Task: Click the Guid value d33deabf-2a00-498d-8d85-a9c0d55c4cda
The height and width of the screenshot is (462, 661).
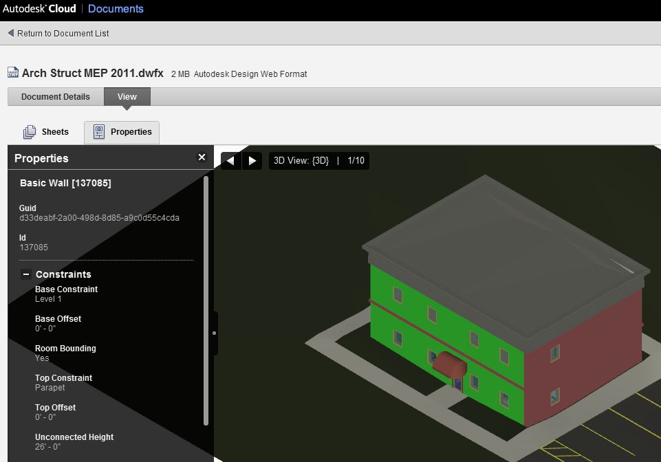Action: (100, 218)
